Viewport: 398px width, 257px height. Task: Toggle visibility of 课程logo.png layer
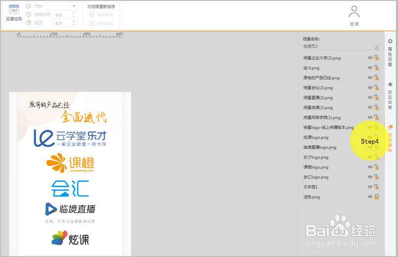[370, 167]
